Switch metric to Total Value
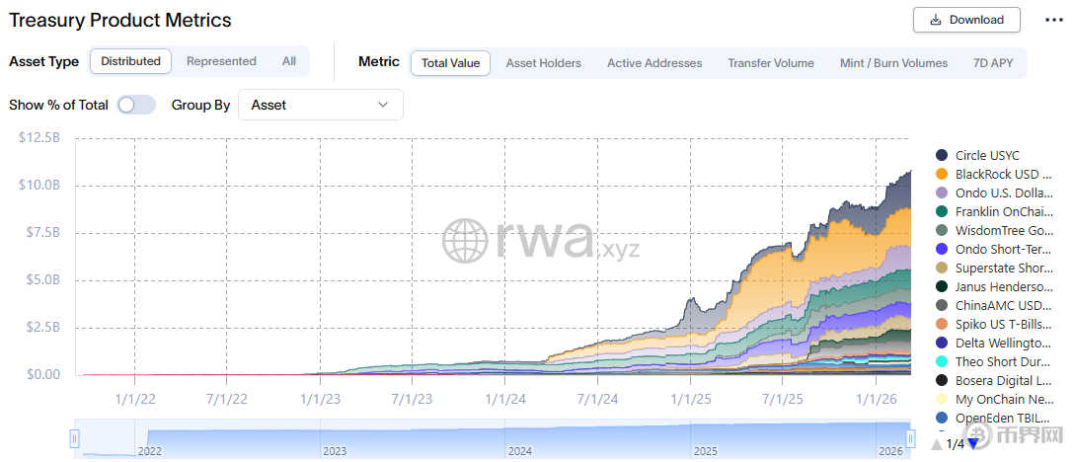This screenshot has width=1074, height=462. coord(450,63)
